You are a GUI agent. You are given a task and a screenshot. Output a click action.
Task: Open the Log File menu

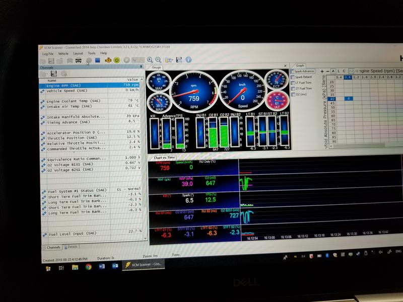(x=48, y=54)
